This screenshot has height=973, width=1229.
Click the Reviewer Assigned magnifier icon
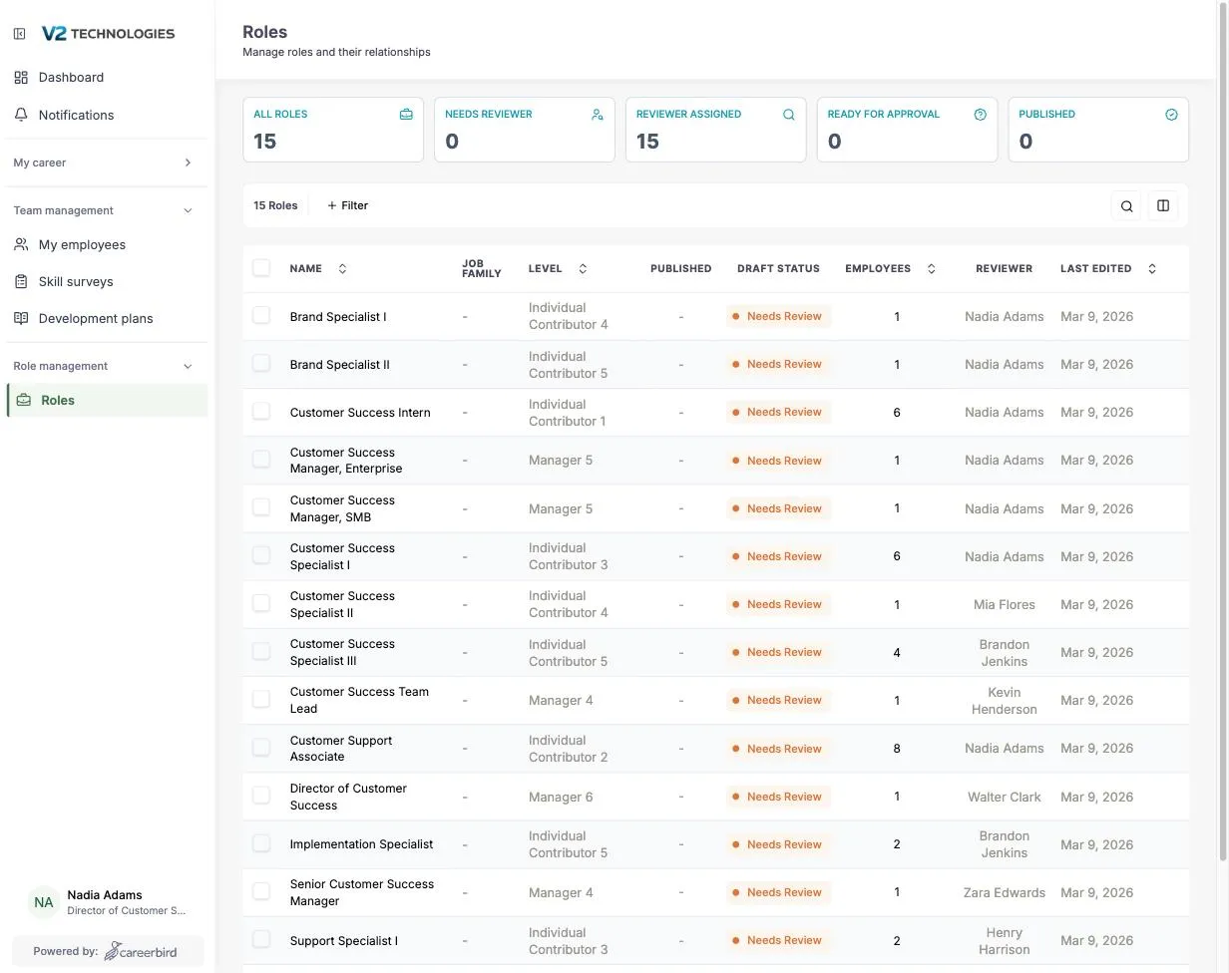[x=789, y=115]
